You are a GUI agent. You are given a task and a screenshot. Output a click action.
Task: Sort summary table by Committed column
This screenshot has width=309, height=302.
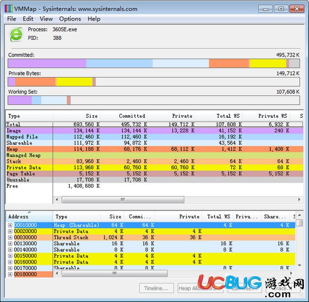click(124, 116)
